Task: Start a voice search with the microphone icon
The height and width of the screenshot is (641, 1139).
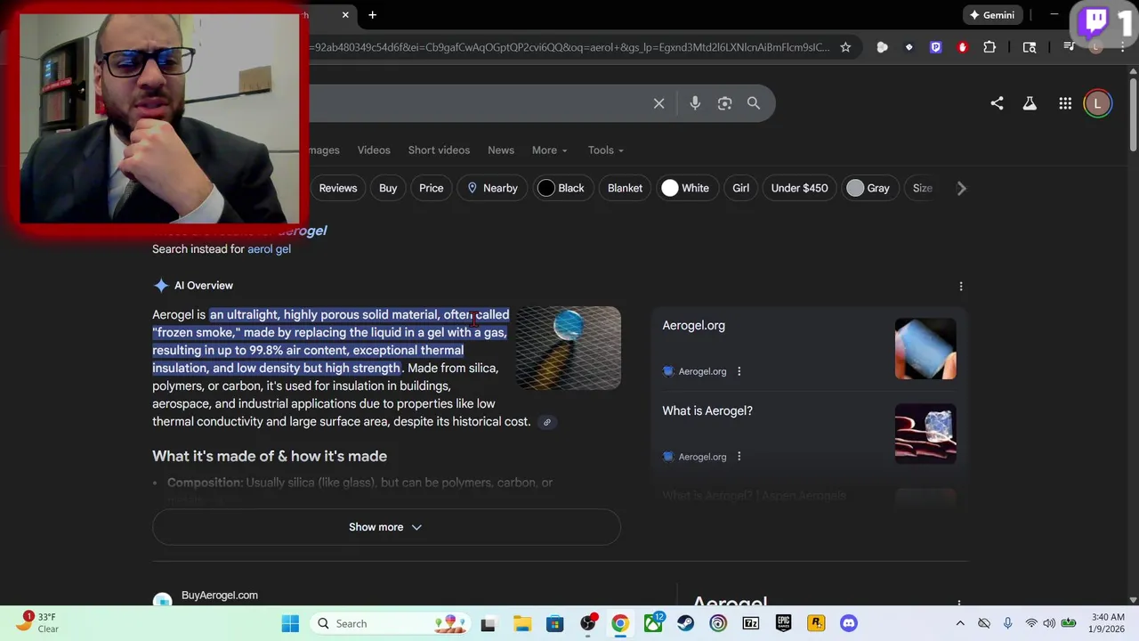Action: click(695, 103)
